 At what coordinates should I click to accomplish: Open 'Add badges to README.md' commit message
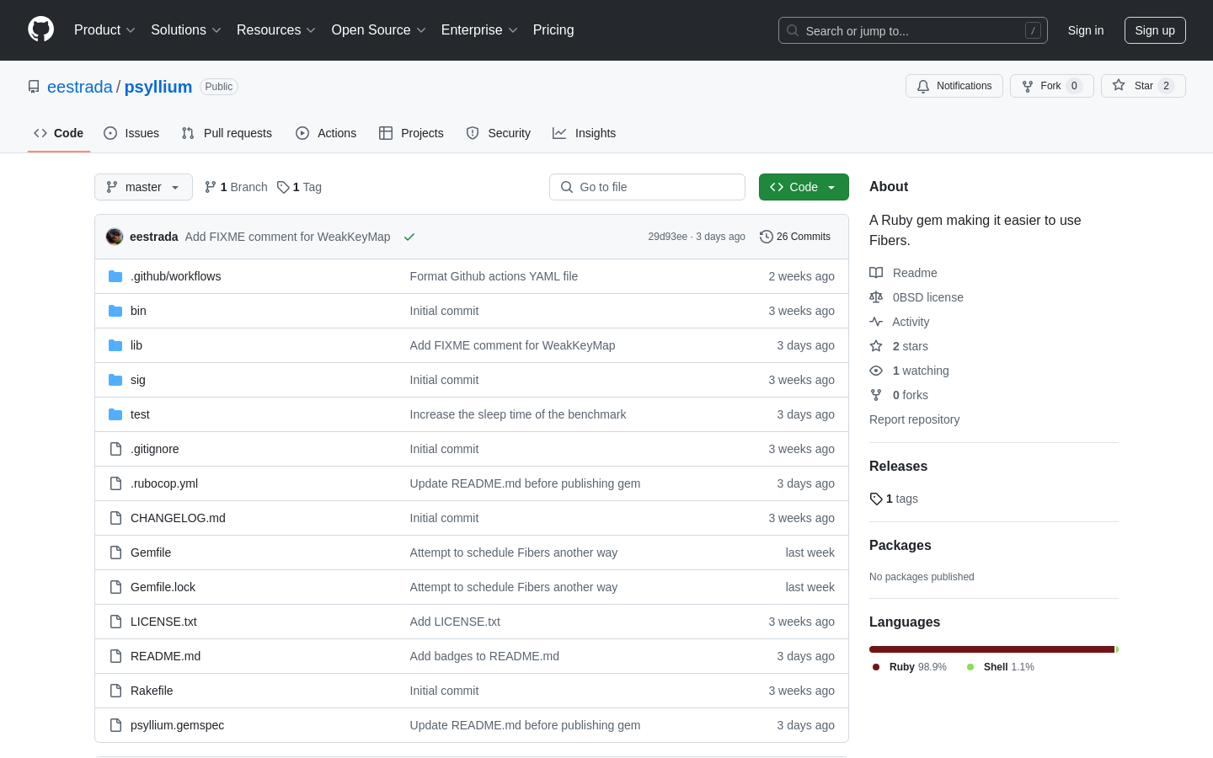click(x=484, y=656)
